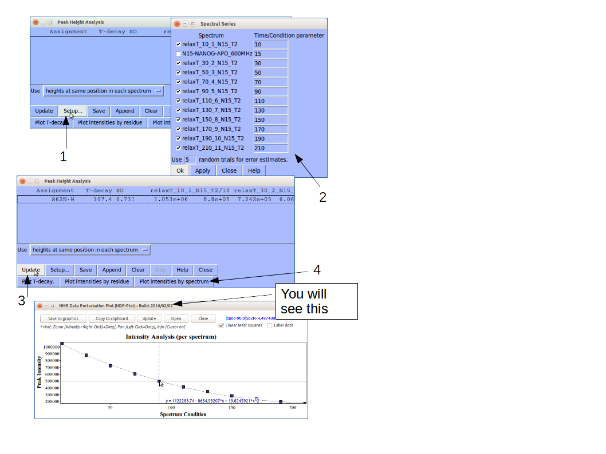Enable the N15-NANOG-APO_600MHz spectrum checkbox
This screenshot has height=454, width=606.
[x=178, y=54]
